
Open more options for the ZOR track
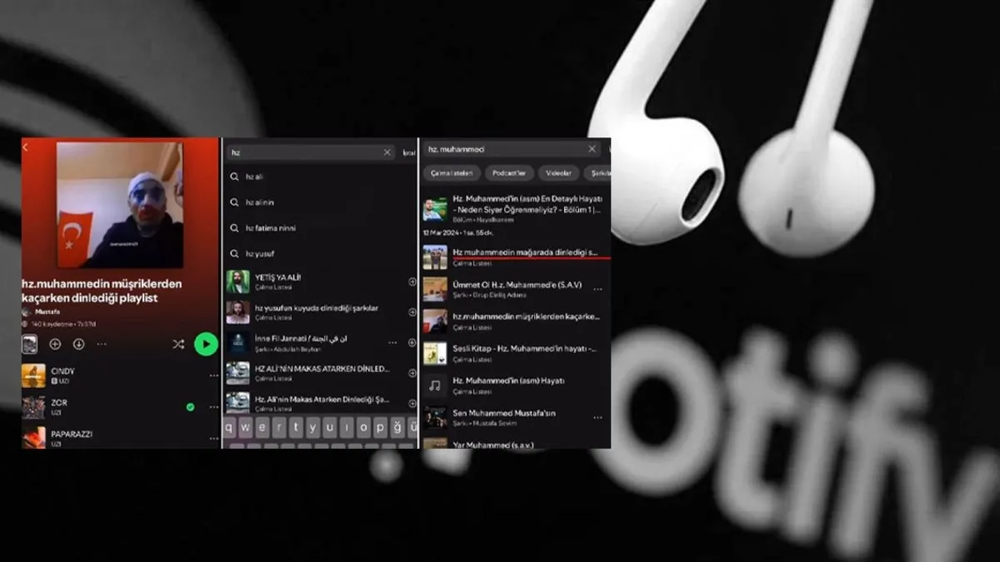coord(213,407)
